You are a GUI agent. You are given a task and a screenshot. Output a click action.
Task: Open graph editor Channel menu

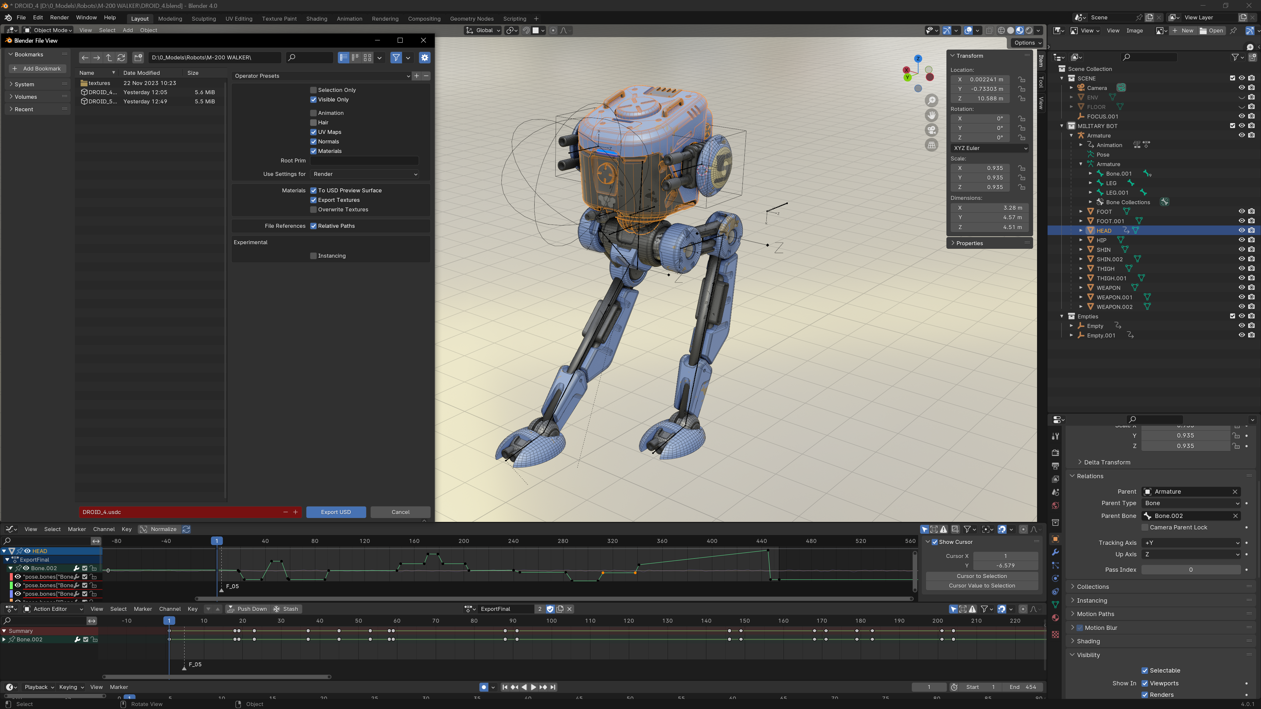[x=104, y=529]
